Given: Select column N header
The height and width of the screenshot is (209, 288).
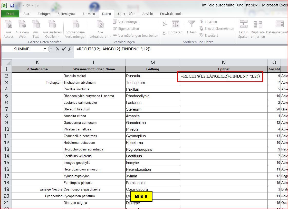Looking at the screenshot, I should [224, 62].
